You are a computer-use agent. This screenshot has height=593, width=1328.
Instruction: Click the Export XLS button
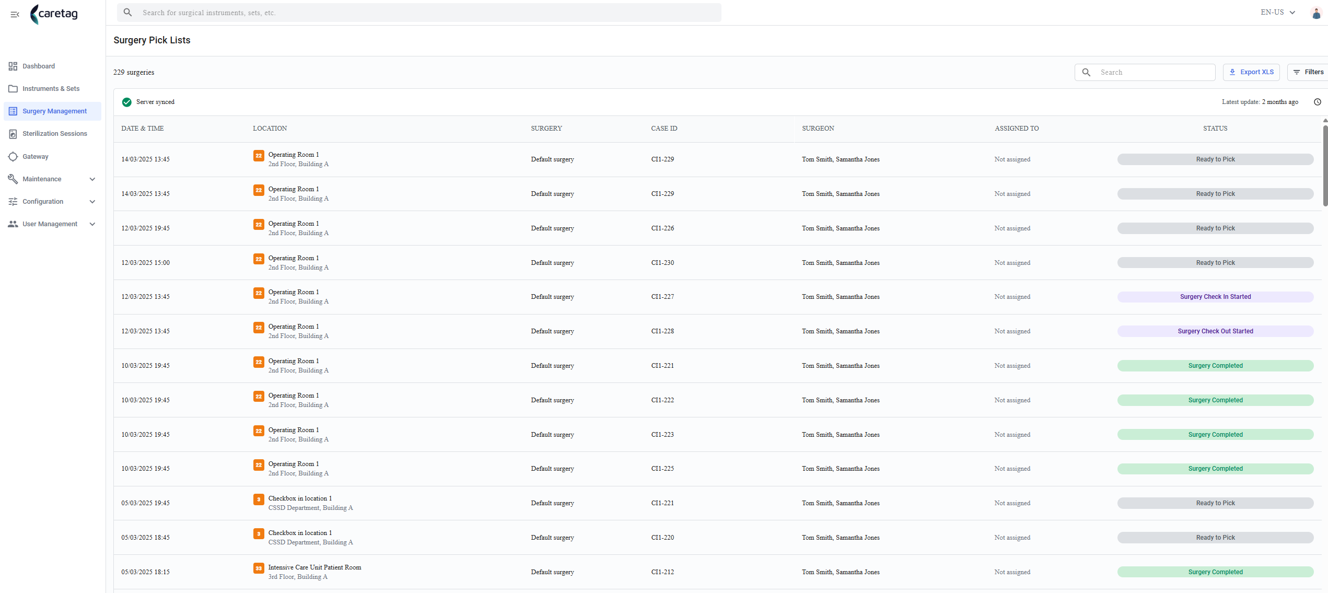coord(1251,72)
